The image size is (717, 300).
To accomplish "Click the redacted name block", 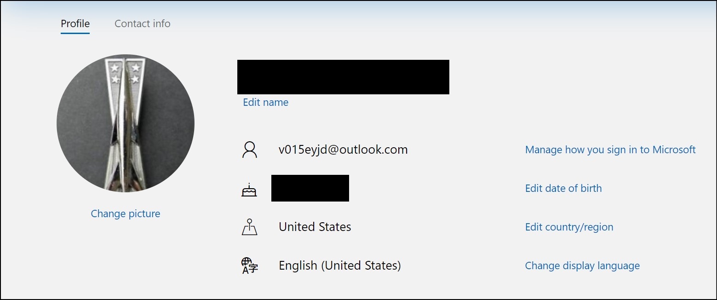I will [x=343, y=77].
